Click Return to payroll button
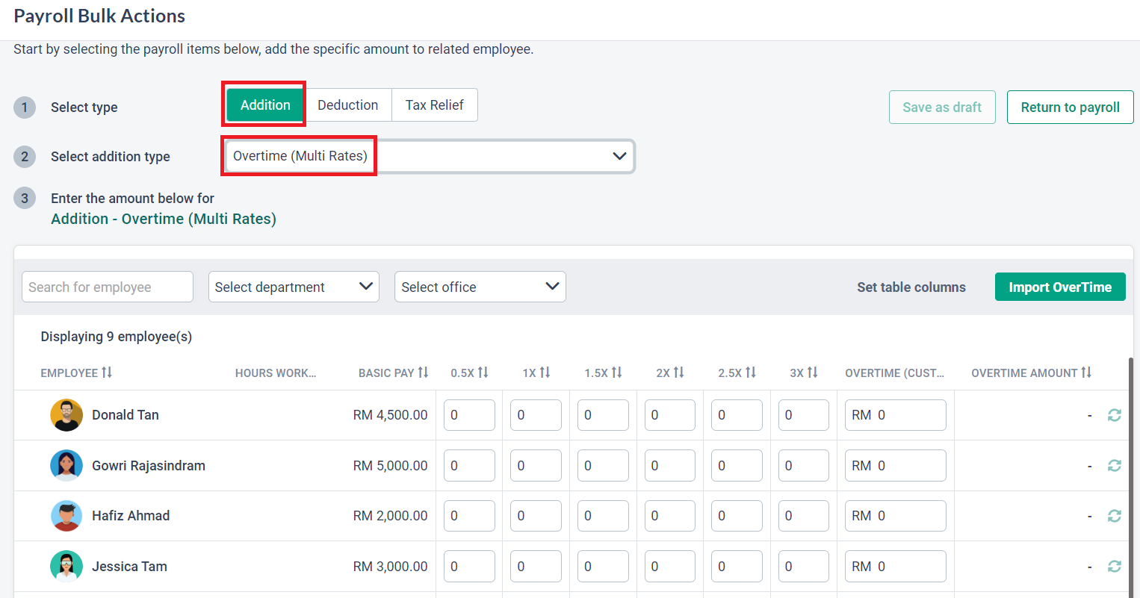The width and height of the screenshot is (1140, 598). (1070, 108)
